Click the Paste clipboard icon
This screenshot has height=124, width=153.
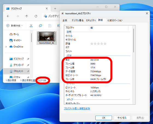coord(50,26)
